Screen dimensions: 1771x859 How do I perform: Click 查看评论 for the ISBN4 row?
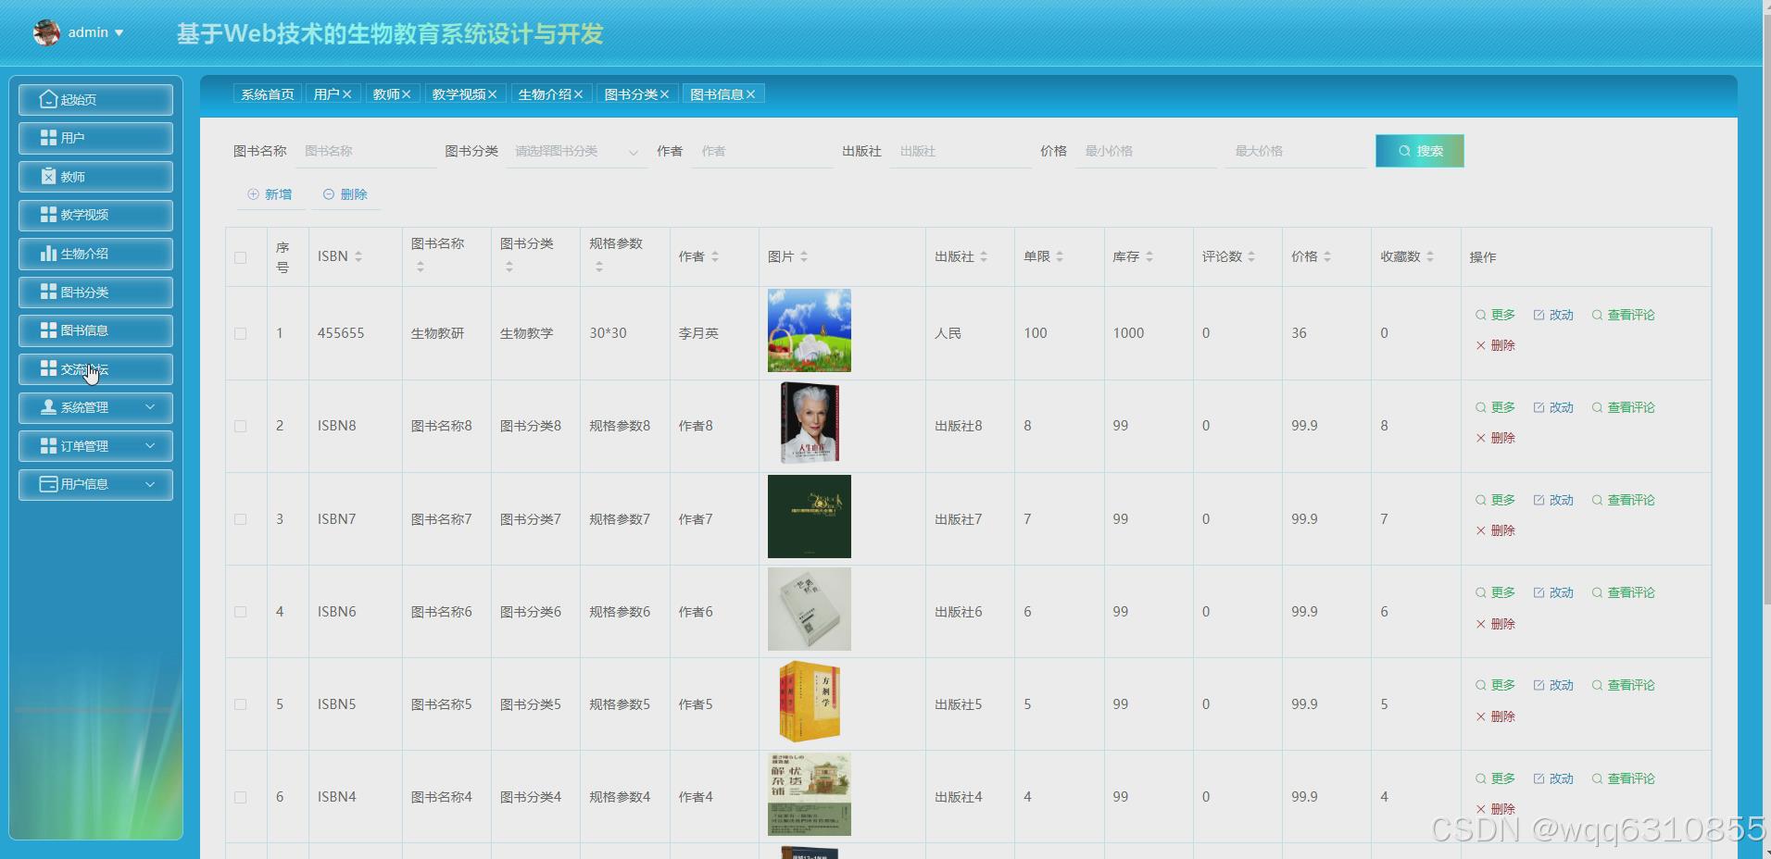click(x=1623, y=778)
